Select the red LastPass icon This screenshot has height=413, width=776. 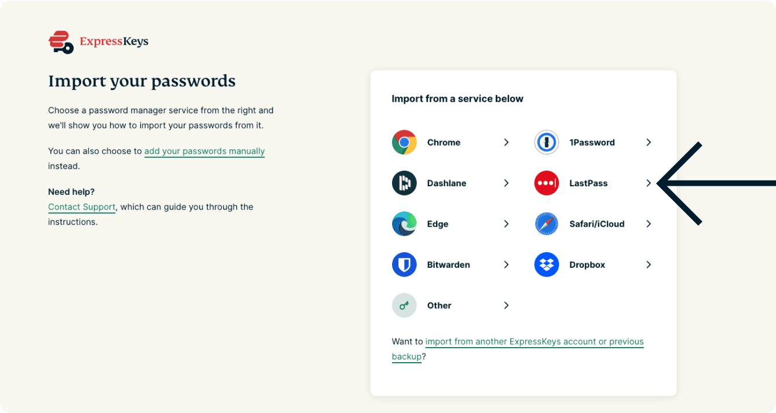coord(546,183)
